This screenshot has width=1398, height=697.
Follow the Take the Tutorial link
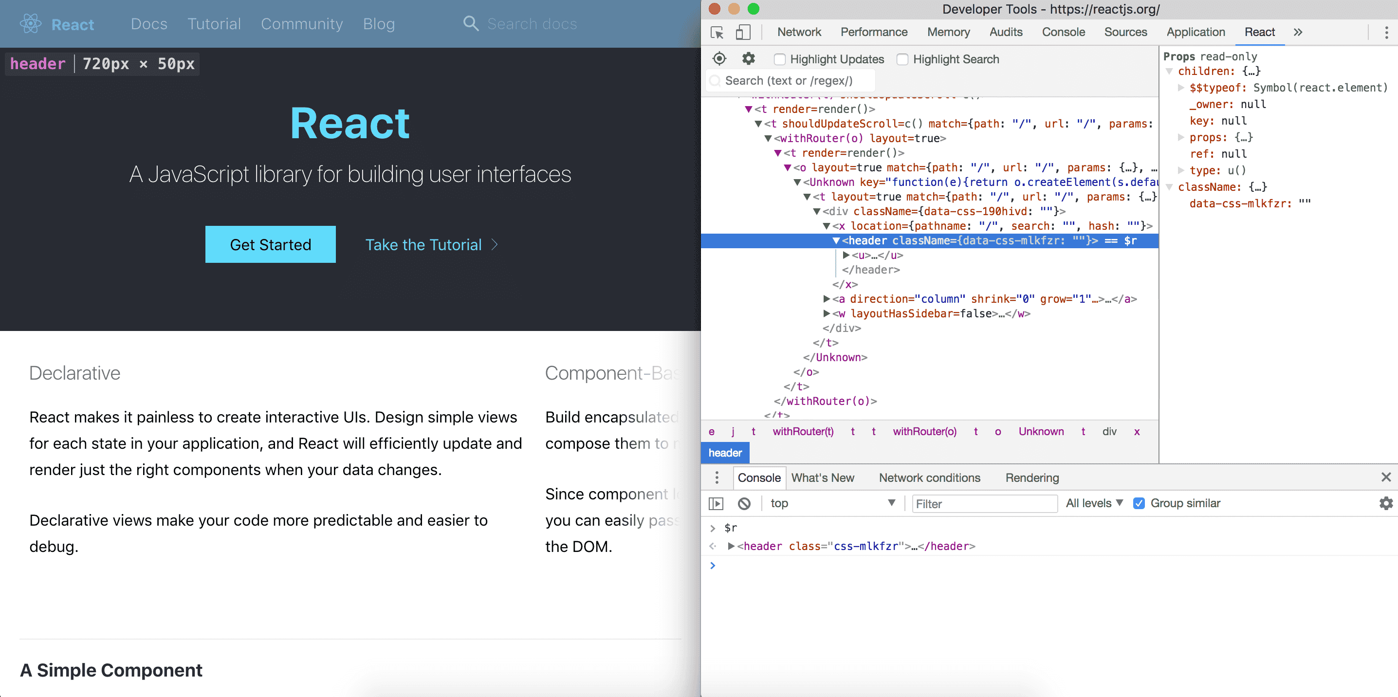coord(423,245)
